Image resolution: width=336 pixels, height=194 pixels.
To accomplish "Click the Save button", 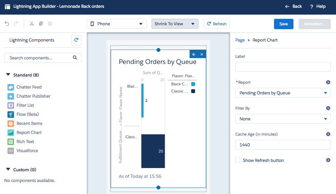I will click(x=283, y=24).
